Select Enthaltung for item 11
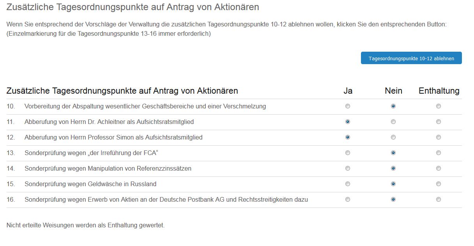 pyautogui.click(x=438, y=122)
